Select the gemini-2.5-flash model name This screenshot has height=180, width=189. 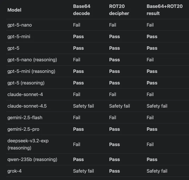25,118
